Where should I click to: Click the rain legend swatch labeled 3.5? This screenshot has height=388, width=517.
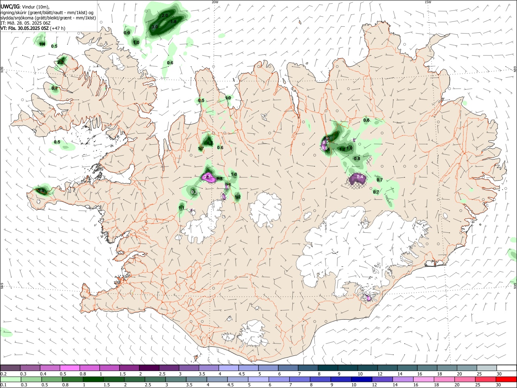(x=196, y=379)
